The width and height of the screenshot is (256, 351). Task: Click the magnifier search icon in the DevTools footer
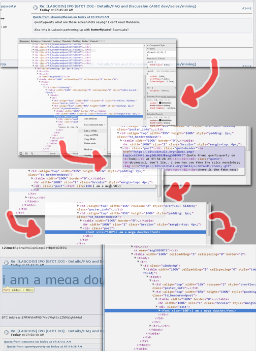(x=32, y=153)
